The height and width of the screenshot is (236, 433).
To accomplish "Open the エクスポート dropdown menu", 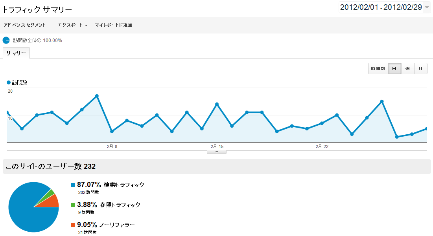I will (72, 25).
